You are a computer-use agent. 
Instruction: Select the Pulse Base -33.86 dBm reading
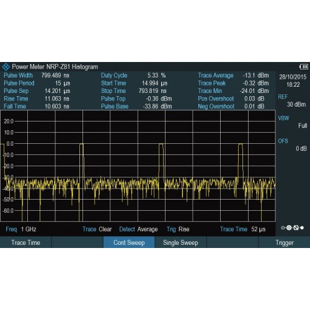pos(136,107)
